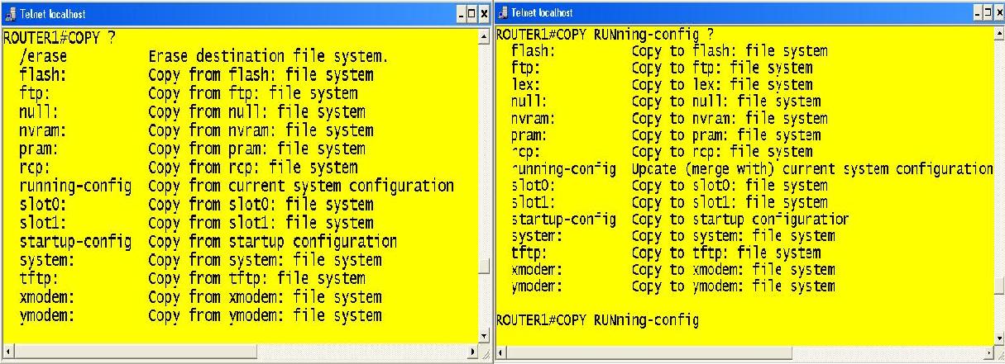The image size is (1005, 364).
Task: Click the 'tftp:' entry in right window
Action: [x=529, y=253]
